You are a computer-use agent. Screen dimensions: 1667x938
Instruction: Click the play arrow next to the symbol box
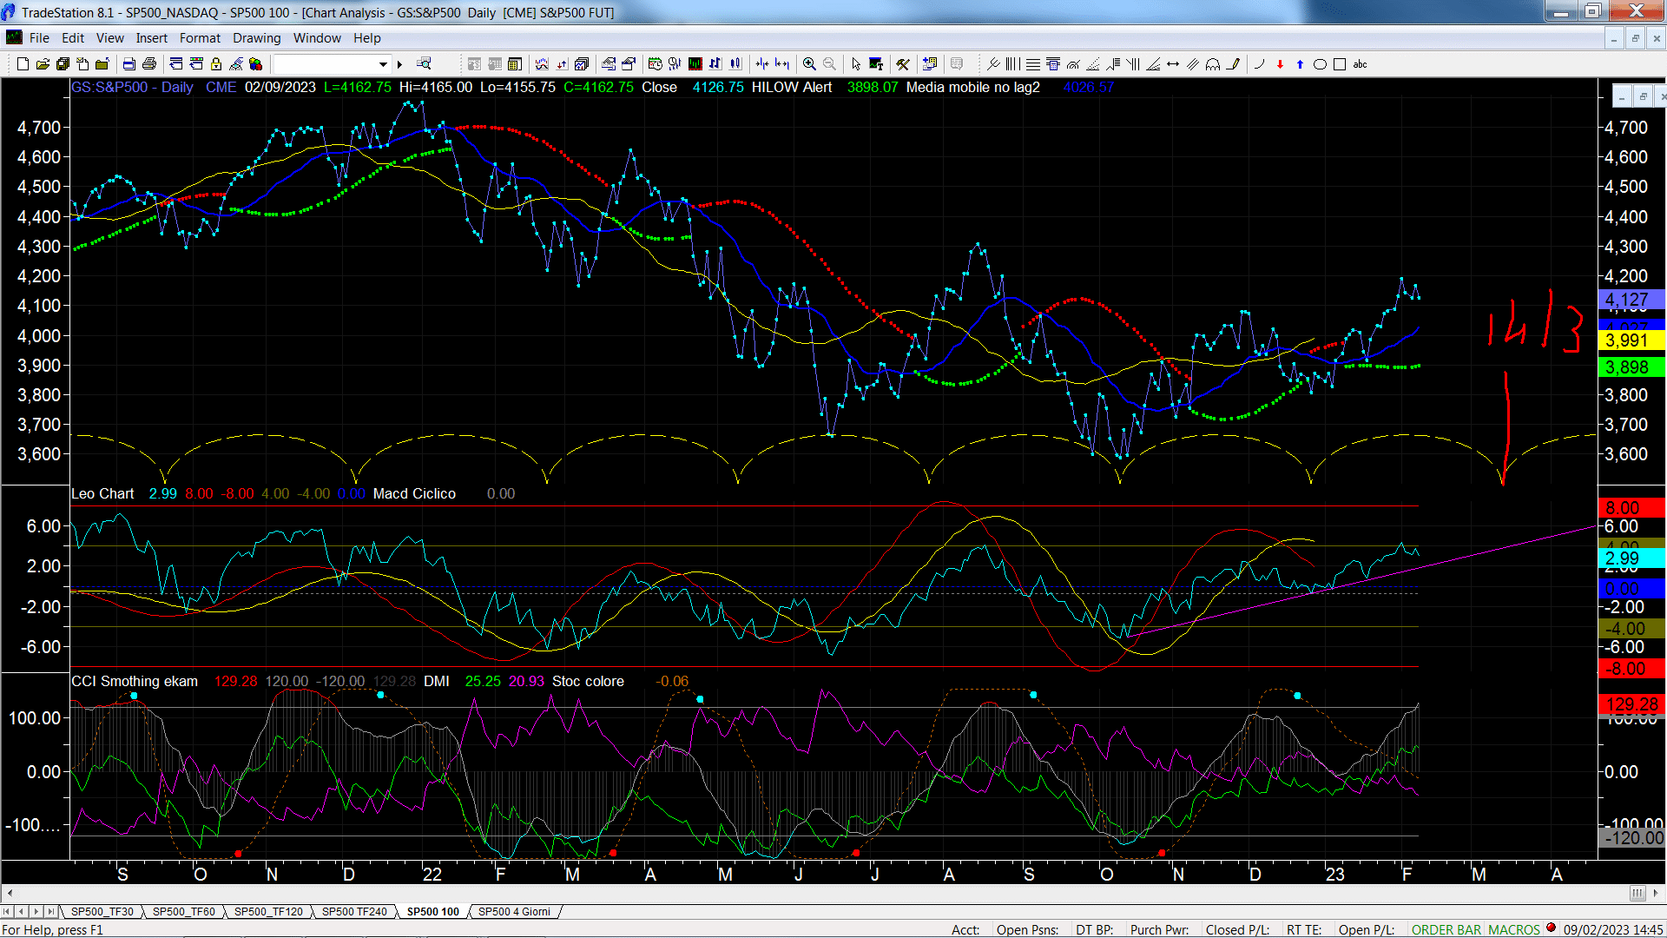coord(400,64)
